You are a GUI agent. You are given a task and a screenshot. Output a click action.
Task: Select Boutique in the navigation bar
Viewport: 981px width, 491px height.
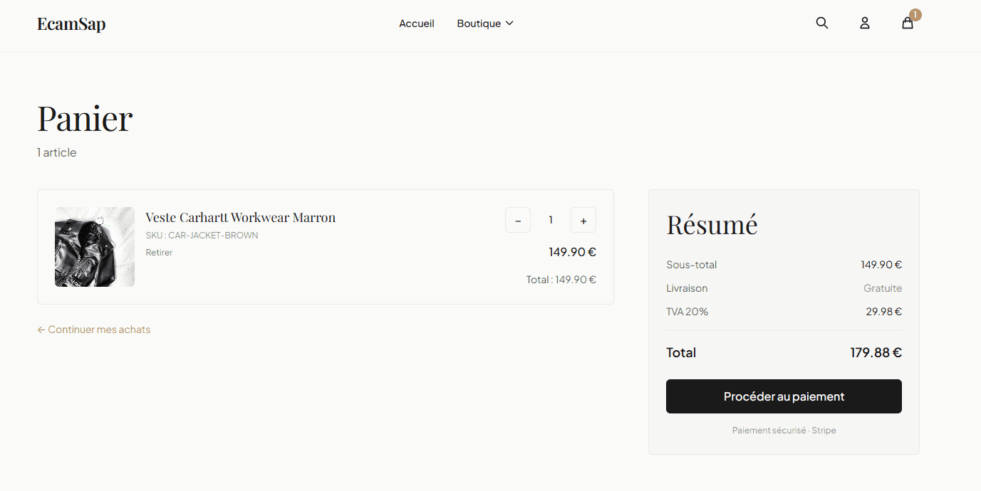click(479, 23)
